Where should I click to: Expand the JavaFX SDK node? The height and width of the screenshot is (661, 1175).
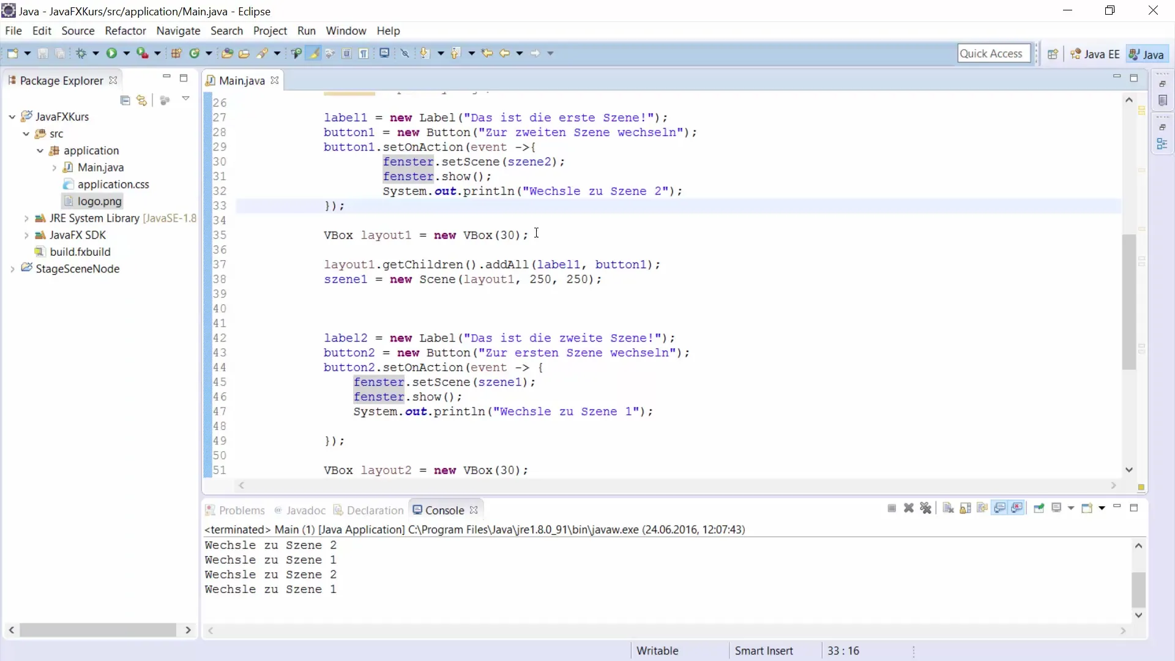pyautogui.click(x=26, y=235)
